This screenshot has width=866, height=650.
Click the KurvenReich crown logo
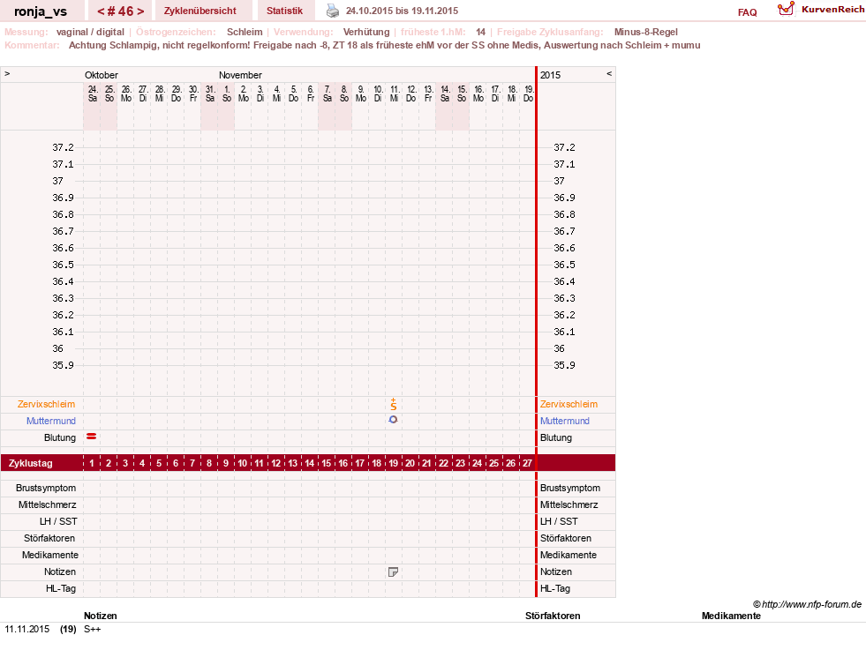[786, 9]
